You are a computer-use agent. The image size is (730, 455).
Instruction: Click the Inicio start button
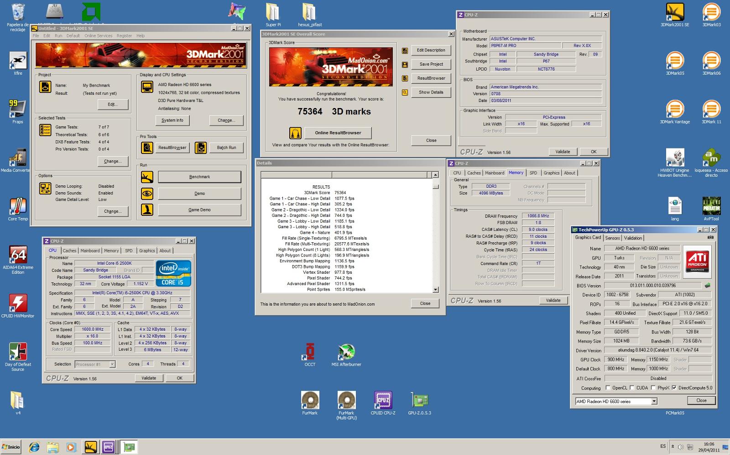click(11, 447)
